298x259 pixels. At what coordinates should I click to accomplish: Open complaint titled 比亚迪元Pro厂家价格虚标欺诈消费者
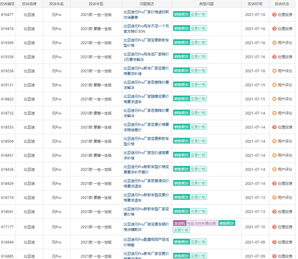[x=146, y=15]
